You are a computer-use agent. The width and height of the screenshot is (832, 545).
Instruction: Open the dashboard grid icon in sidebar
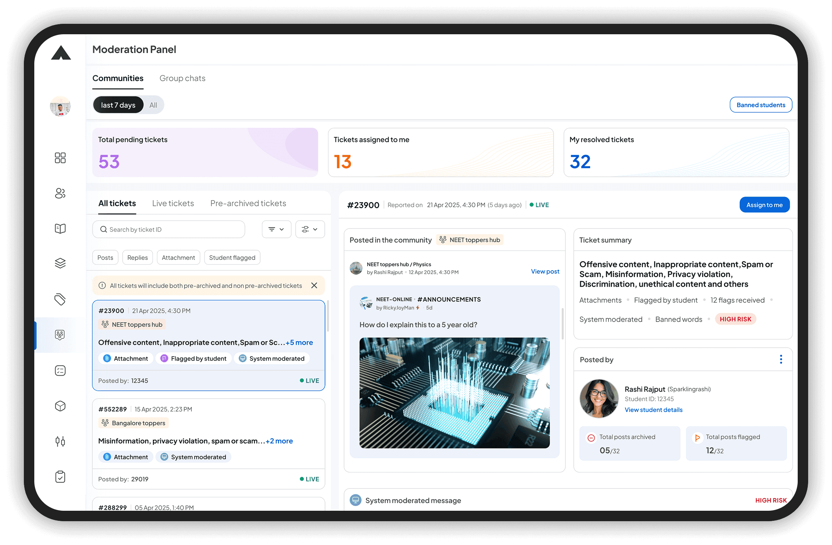coord(60,158)
